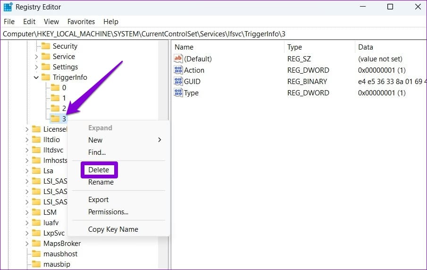Click the registry path address bar
The image size is (427, 270).
(213, 34)
